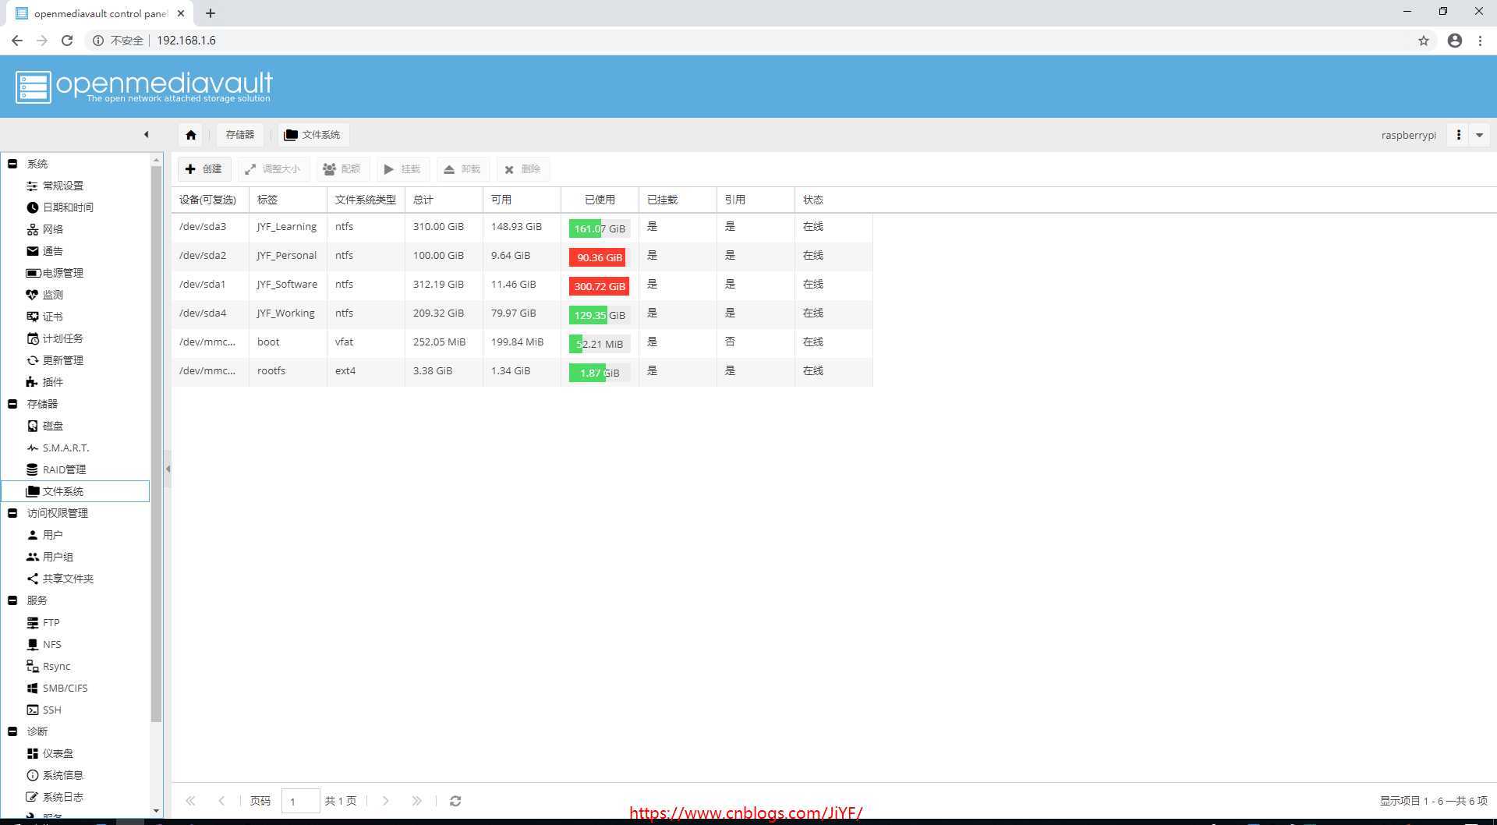The image size is (1497, 825).
Task: Reload the browser page
Action: tap(67, 41)
